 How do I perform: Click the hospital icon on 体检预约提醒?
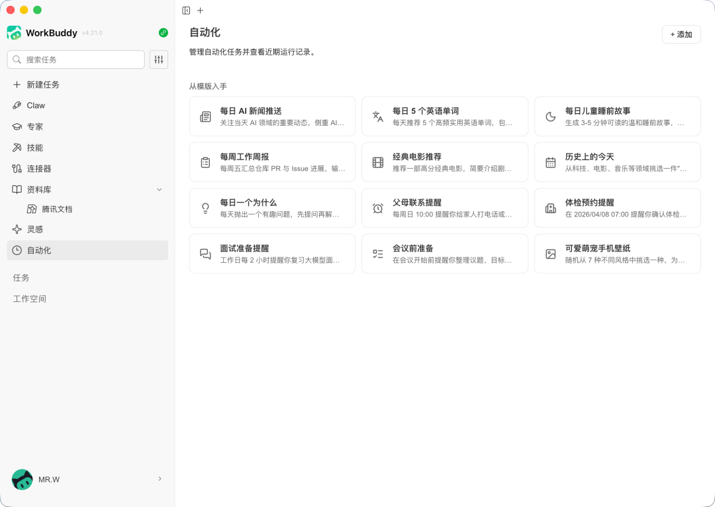coord(551,208)
